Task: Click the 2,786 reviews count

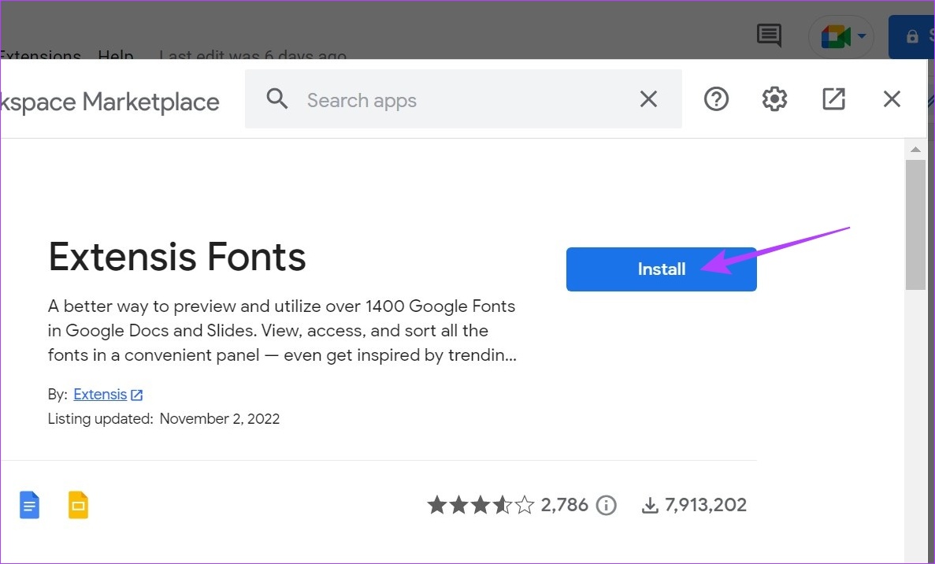Action: click(564, 506)
